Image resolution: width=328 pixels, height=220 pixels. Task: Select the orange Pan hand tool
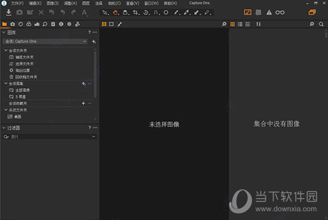click(115, 13)
